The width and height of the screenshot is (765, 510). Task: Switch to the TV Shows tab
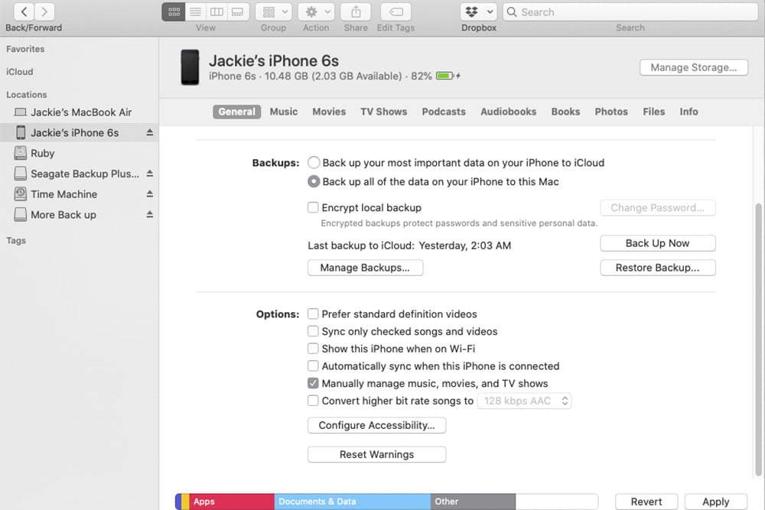[383, 112]
